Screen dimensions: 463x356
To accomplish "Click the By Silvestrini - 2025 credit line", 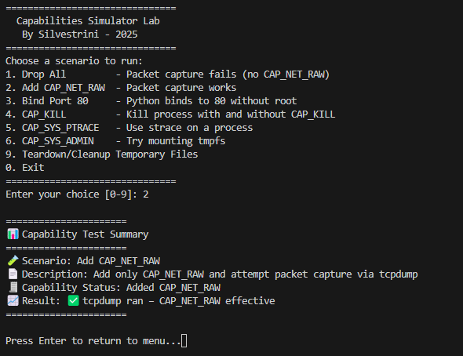I will pos(80,35).
